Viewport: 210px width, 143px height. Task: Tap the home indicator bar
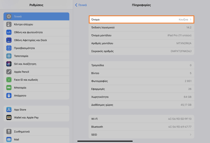pyautogui.click(x=105, y=141)
